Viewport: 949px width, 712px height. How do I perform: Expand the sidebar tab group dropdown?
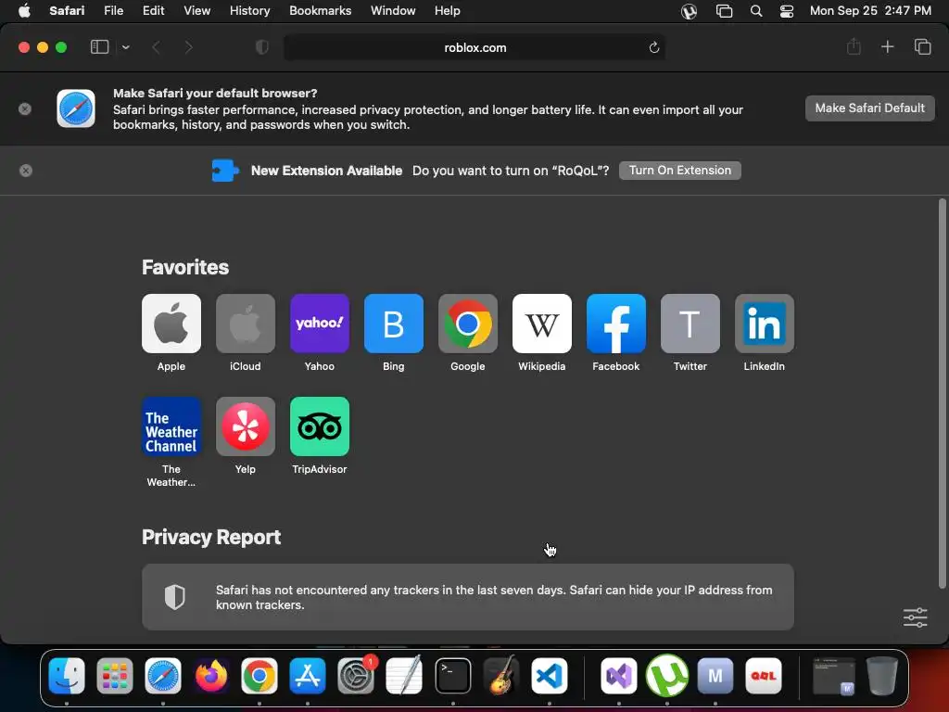tap(126, 47)
